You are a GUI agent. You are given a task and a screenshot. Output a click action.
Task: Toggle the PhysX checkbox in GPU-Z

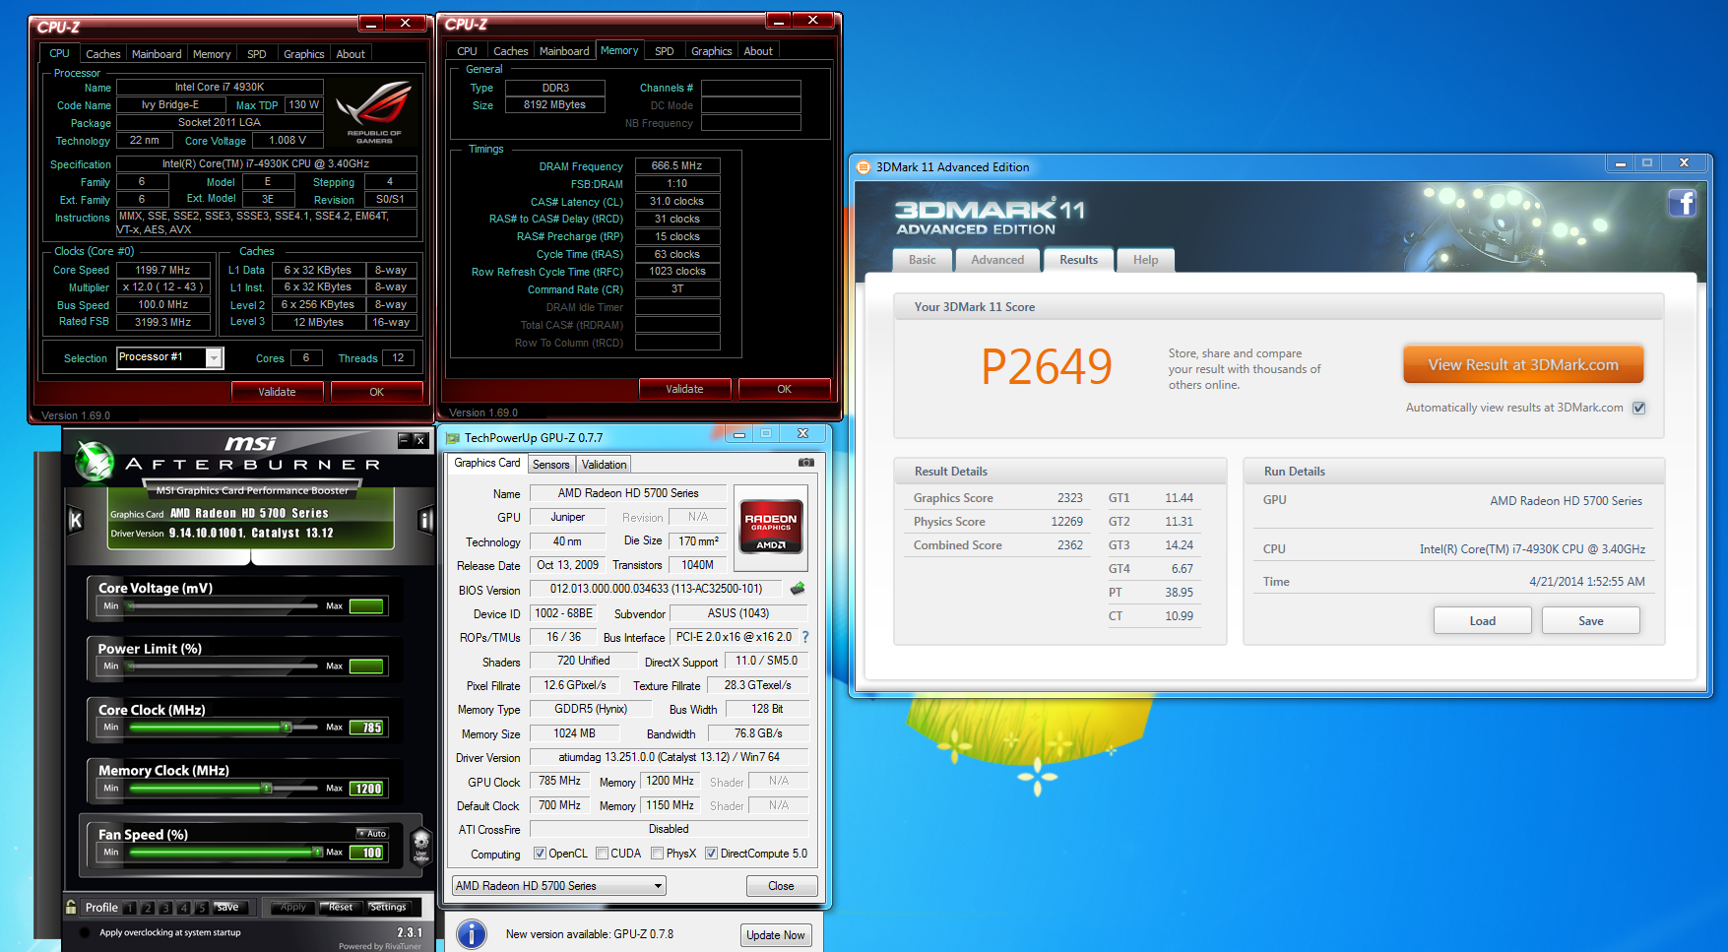657,854
